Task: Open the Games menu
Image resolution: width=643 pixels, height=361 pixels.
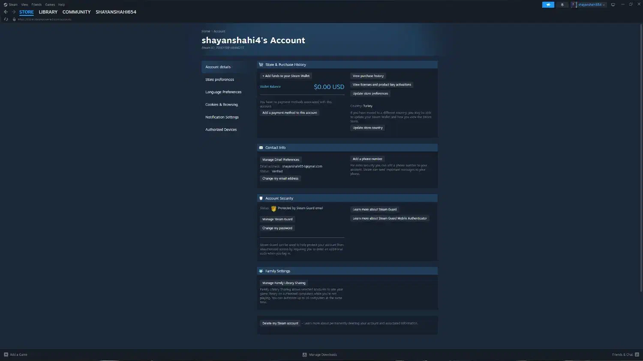Action: [x=50, y=5]
